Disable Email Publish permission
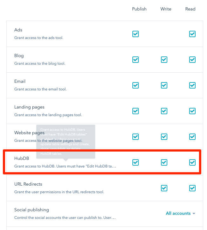Image resolution: width=207 pixels, height=230 pixels. click(x=135, y=85)
